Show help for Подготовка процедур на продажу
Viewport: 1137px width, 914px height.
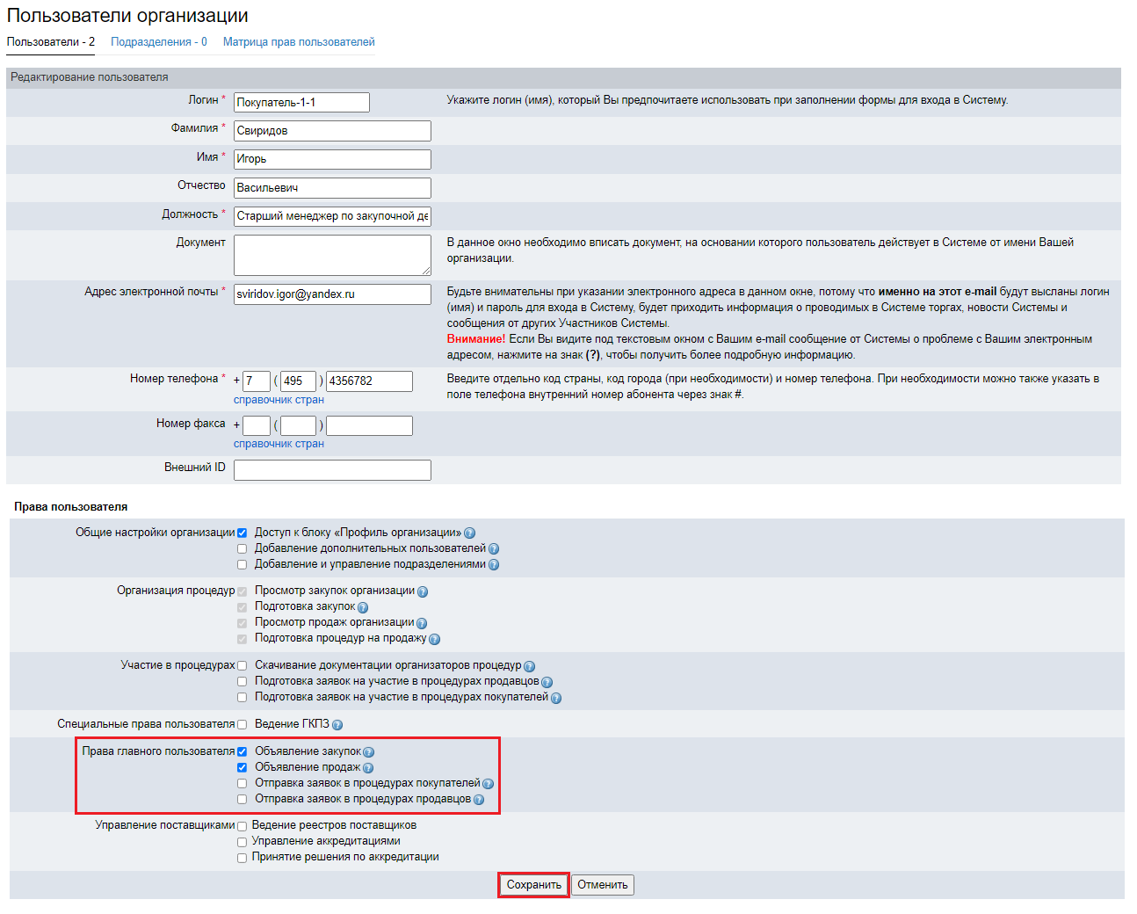(434, 639)
